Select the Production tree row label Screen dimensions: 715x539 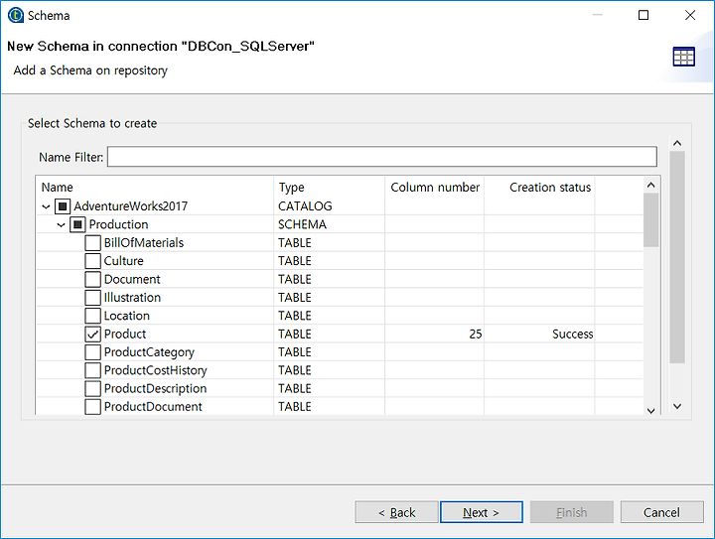point(118,224)
